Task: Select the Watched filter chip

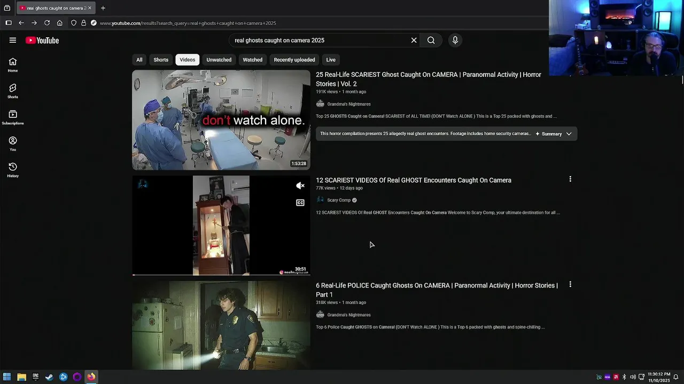Action: (x=253, y=60)
